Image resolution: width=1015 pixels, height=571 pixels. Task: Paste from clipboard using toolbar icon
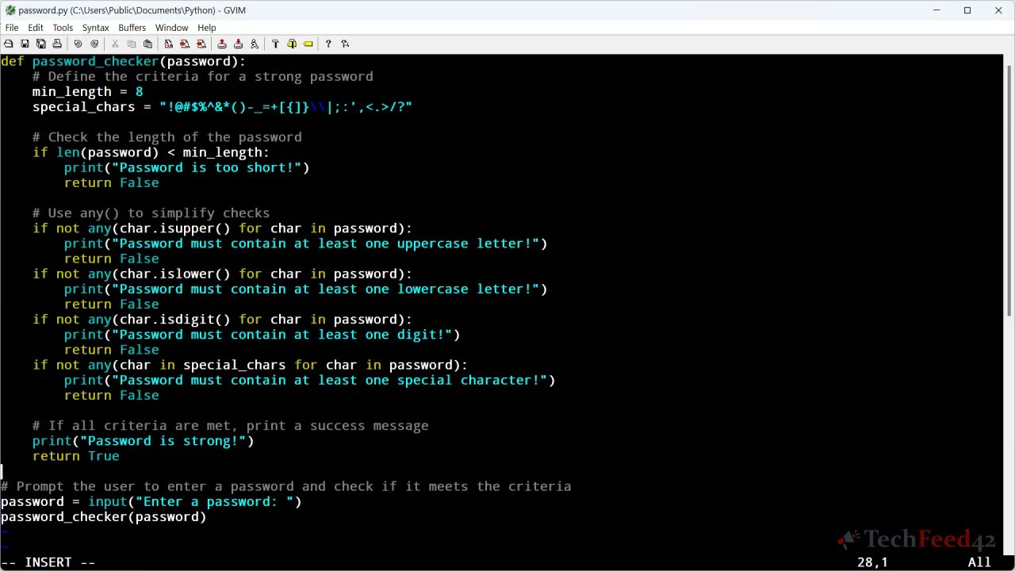coord(147,44)
